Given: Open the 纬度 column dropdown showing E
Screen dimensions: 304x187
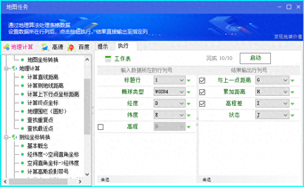Looking at the screenshot, I should pos(170,115).
